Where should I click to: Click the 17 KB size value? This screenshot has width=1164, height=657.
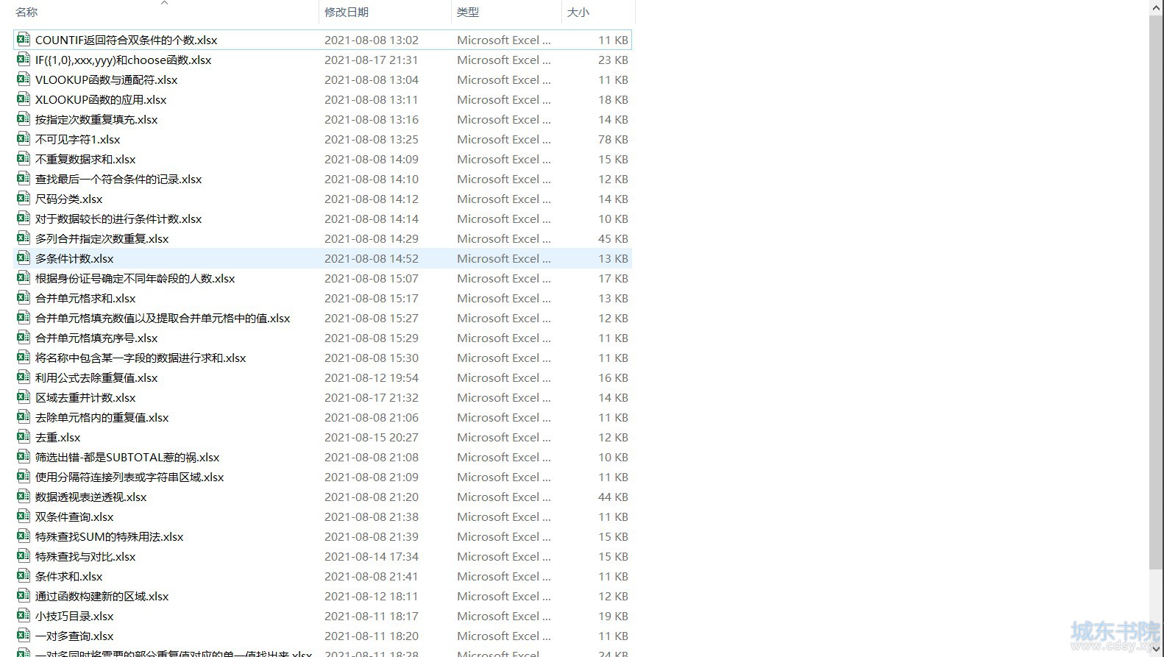pos(613,278)
